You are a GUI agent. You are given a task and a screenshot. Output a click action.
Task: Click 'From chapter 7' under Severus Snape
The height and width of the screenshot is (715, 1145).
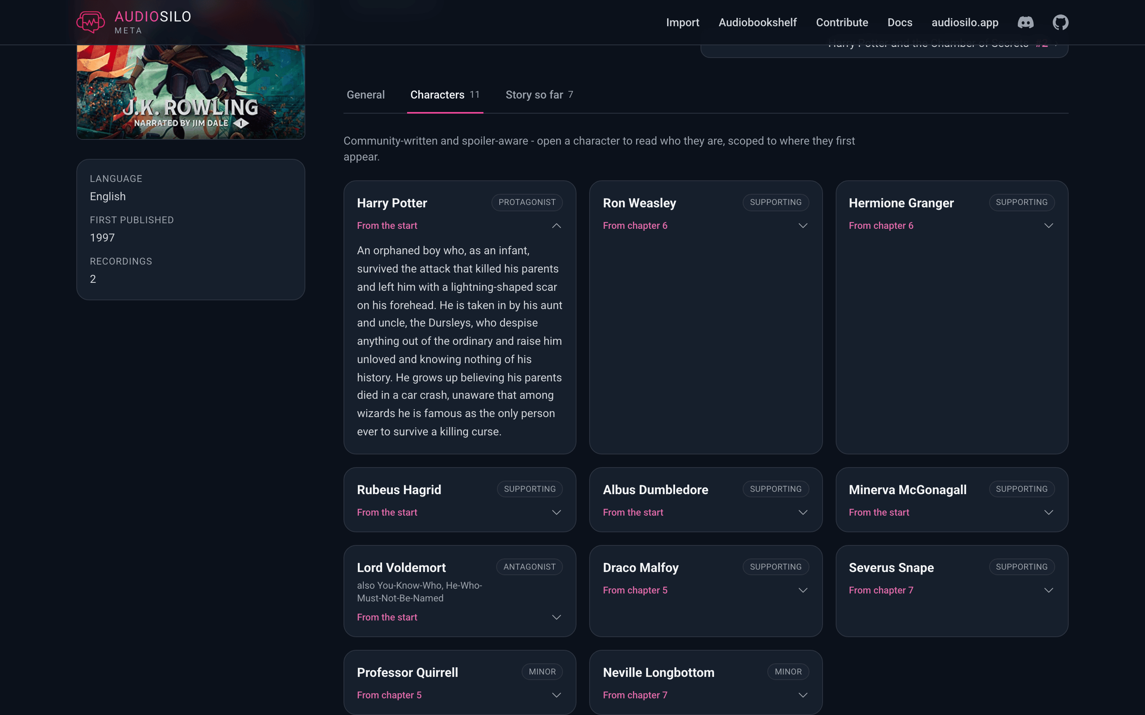[881, 590]
